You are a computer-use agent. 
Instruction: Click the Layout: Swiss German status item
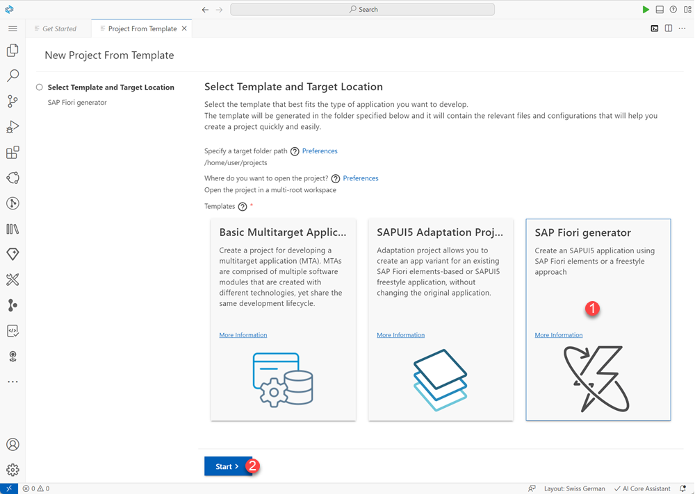click(575, 488)
